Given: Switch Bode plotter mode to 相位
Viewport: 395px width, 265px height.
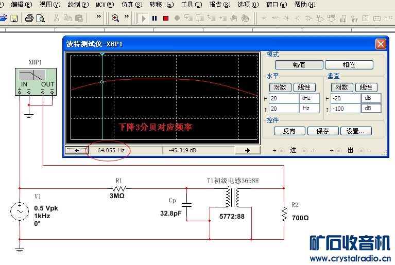Looking at the screenshot, I should point(350,65).
